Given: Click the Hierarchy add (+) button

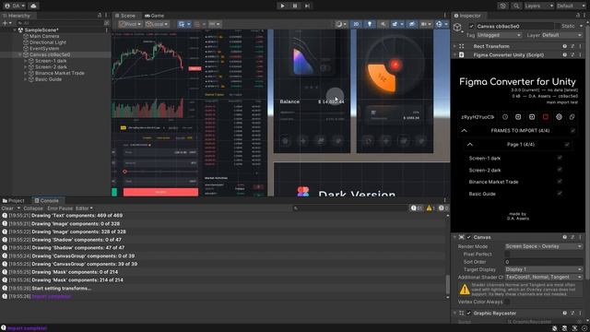Looking at the screenshot, I should coord(6,23).
